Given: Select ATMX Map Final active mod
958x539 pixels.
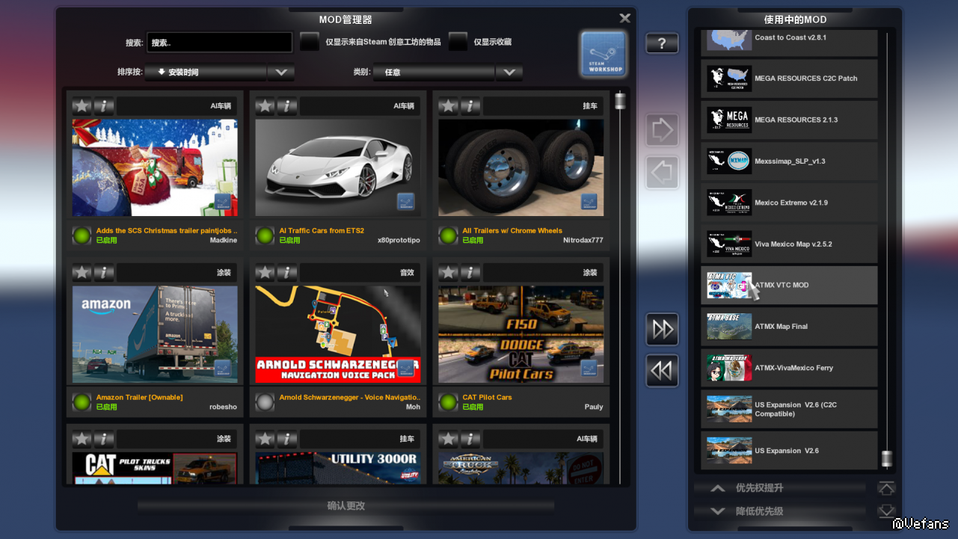Looking at the screenshot, I should pyautogui.click(x=789, y=327).
